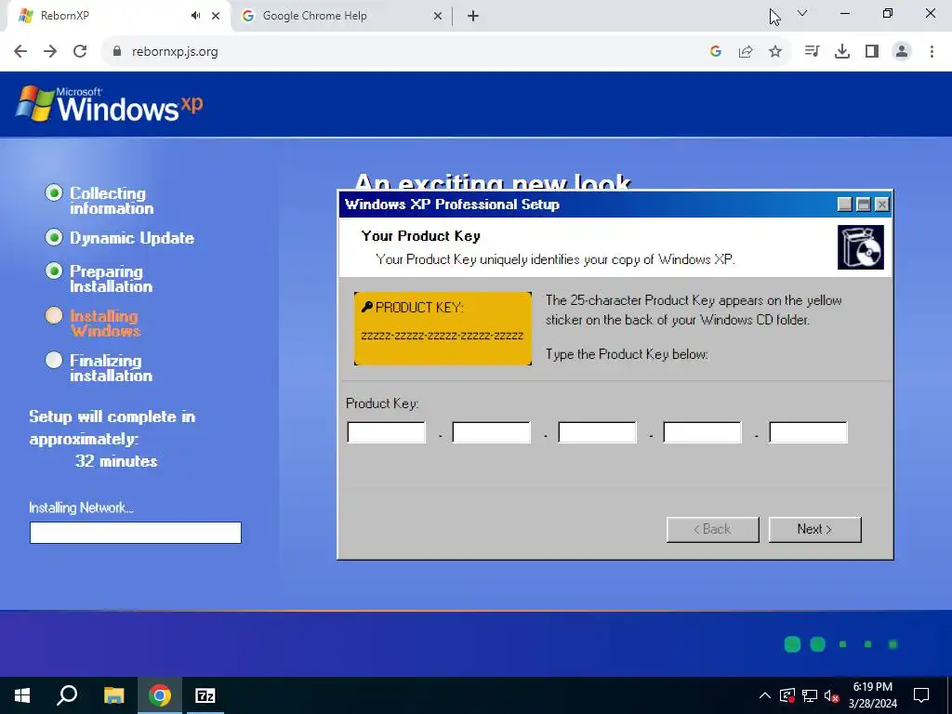Screen dimensions: 952x714
Task: Click the second Product Key input box
Action: coord(491,433)
